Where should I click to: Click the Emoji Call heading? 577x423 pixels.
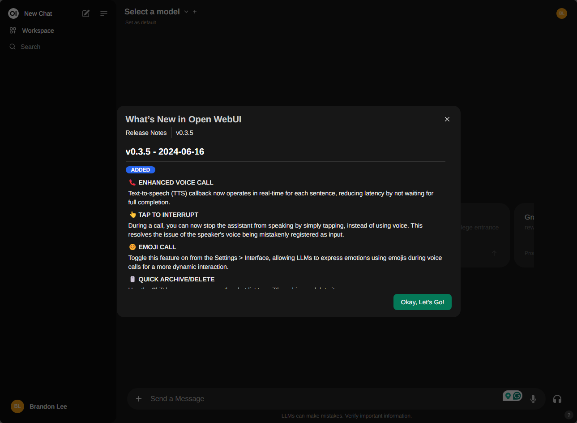click(157, 247)
